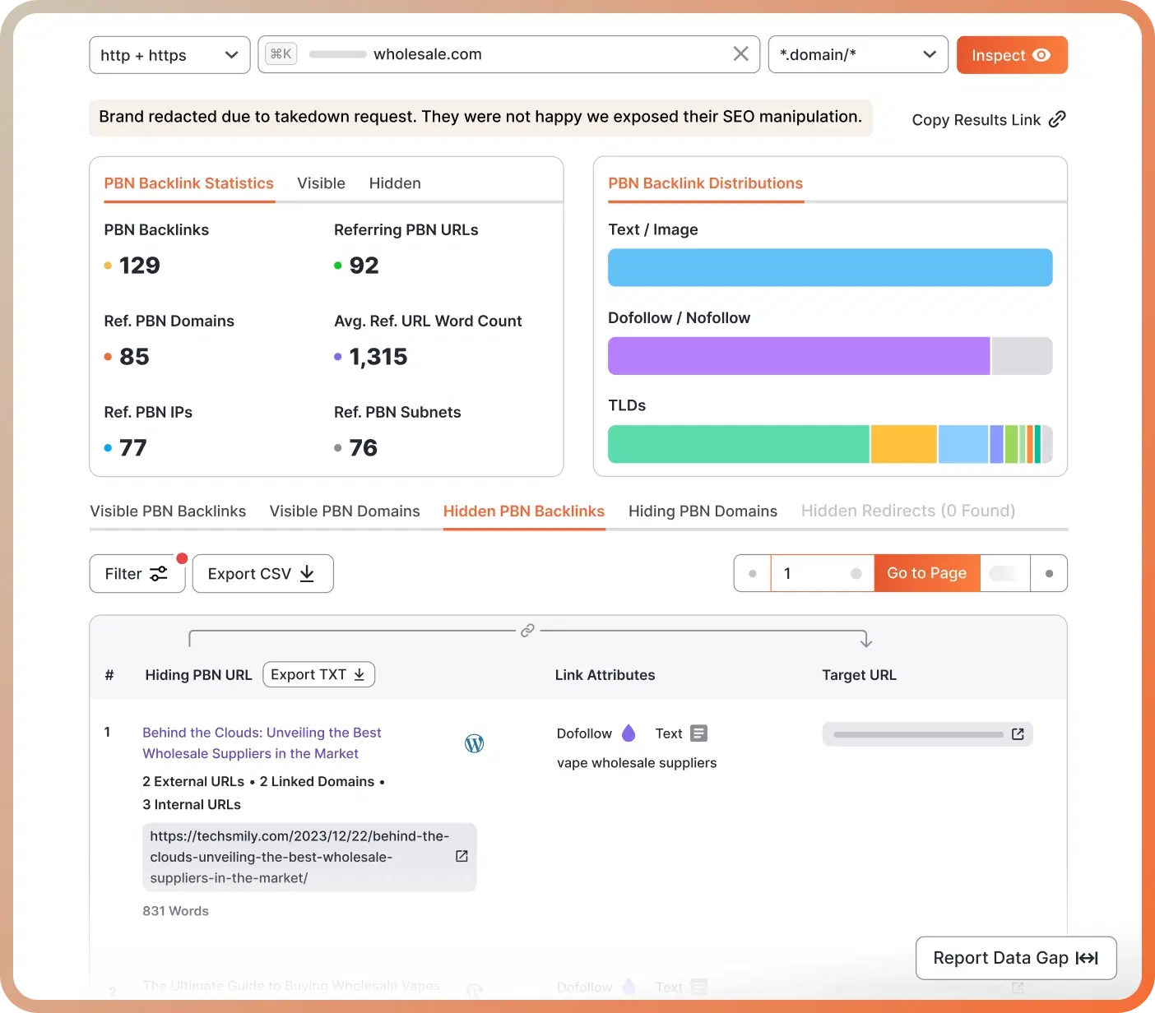This screenshot has height=1013, width=1155.
Task: Click the purple Dofollow distribution bar
Action: [798, 356]
